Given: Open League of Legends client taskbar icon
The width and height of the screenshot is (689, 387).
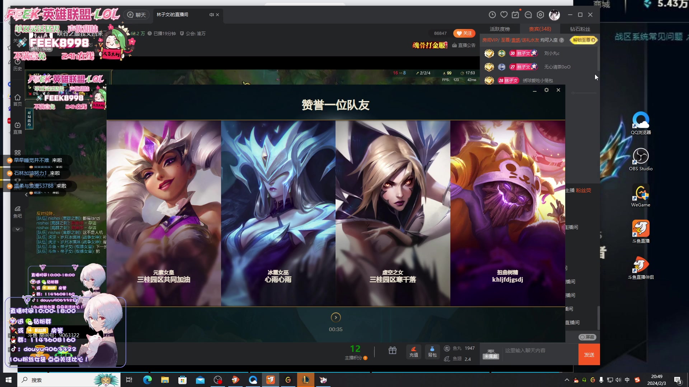Looking at the screenshot, I should pos(306,380).
